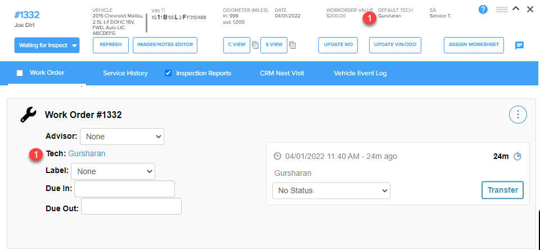Click the Transfer button

point(502,190)
